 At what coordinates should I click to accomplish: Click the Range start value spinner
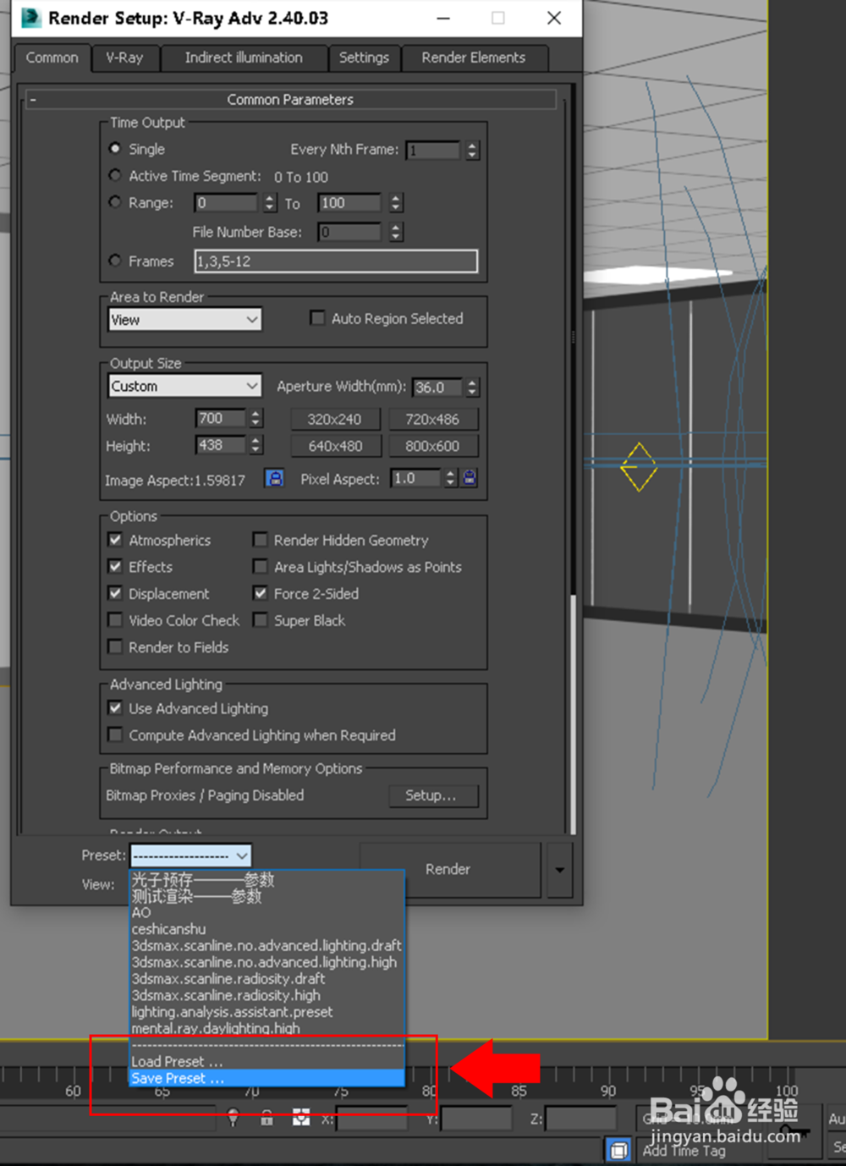tap(270, 203)
